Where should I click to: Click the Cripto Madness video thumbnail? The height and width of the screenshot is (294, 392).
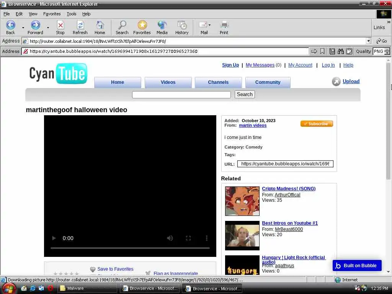[x=242, y=201]
